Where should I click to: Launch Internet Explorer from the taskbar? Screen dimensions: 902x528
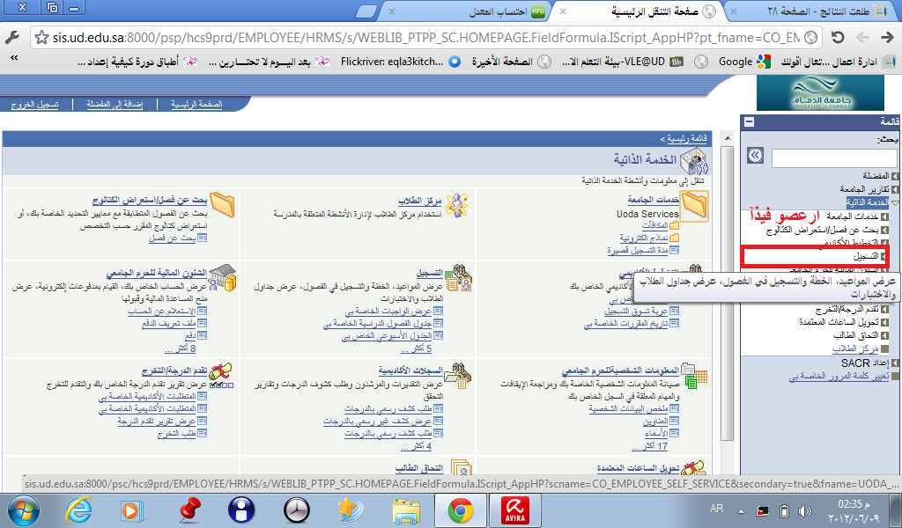click(78, 510)
